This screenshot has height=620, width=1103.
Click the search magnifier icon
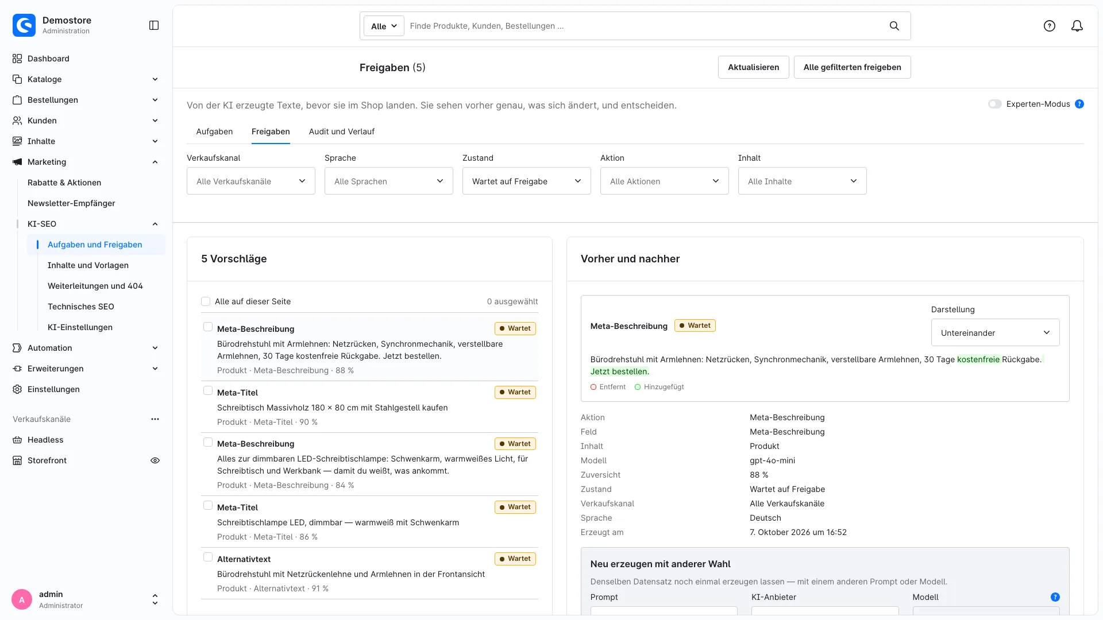click(x=894, y=26)
